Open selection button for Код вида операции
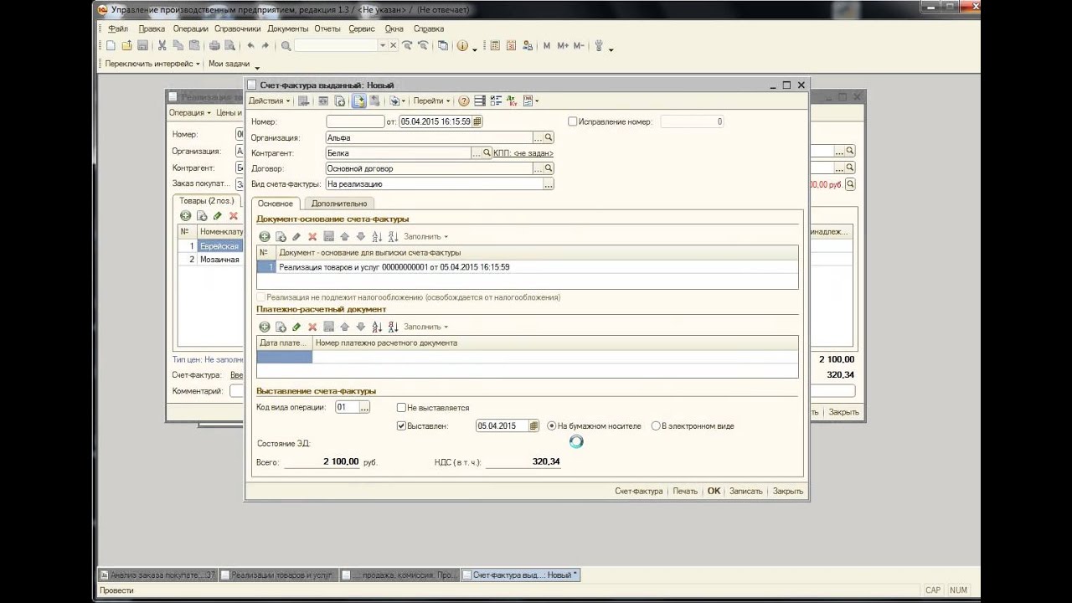Image resolution: width=1072 pixels, height=603 pixels. pos(364,407)
